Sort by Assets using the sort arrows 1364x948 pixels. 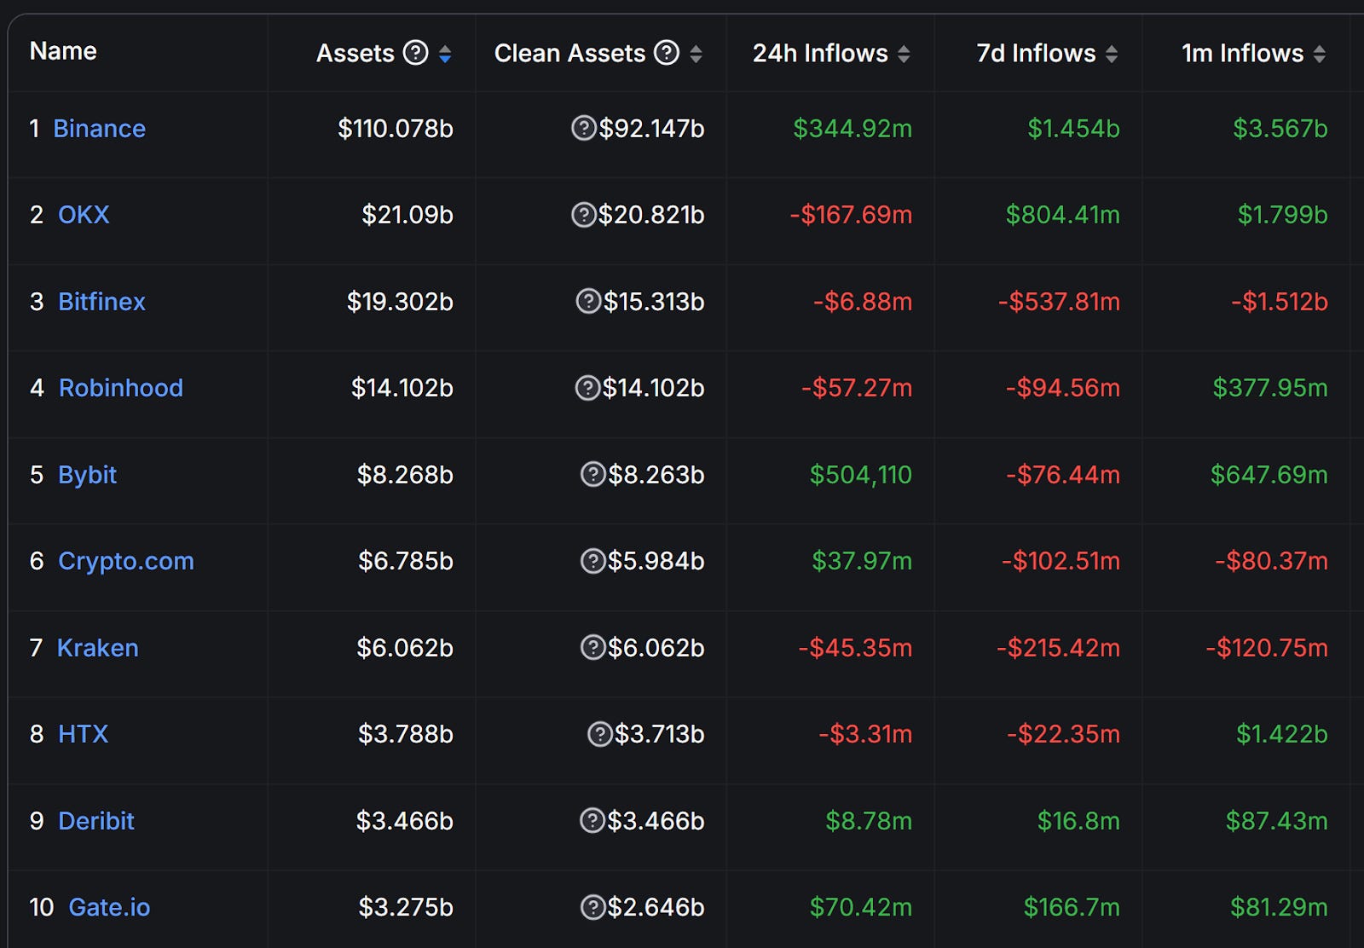445,54
